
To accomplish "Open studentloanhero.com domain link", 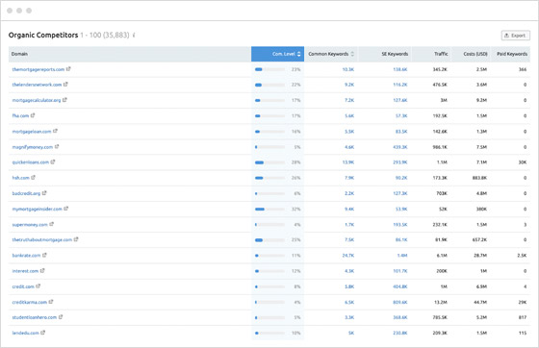I will tap(35, 317).
